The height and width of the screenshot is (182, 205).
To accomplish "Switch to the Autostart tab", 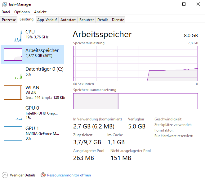I will [68, 20].
